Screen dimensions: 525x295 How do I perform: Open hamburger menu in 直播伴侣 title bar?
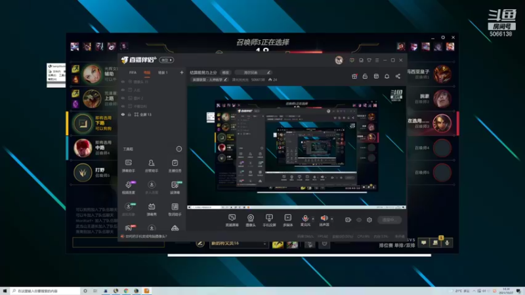click(x=377, y=60)
